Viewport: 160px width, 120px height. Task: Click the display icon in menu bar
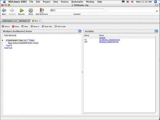123,2
